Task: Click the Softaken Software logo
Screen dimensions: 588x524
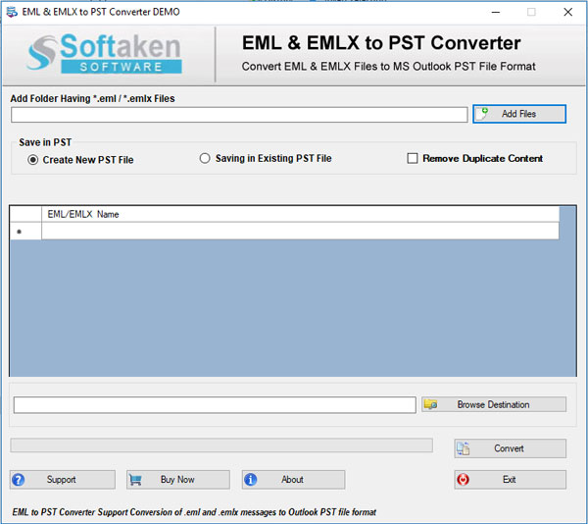Action: point(104,53)
